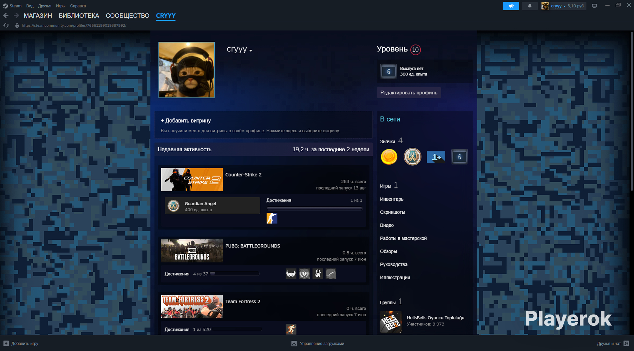This screenshot has width=634, height=351.
Task: Click the cat profile avatar picture
Action: click(x=187, y=70)
